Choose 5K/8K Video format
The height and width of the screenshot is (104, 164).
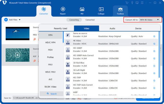pos(50,87)
